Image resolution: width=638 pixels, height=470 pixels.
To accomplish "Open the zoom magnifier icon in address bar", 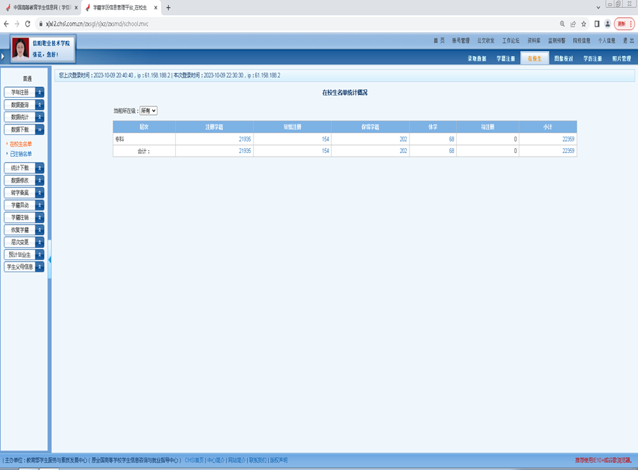I will click(x=563, y=24).
